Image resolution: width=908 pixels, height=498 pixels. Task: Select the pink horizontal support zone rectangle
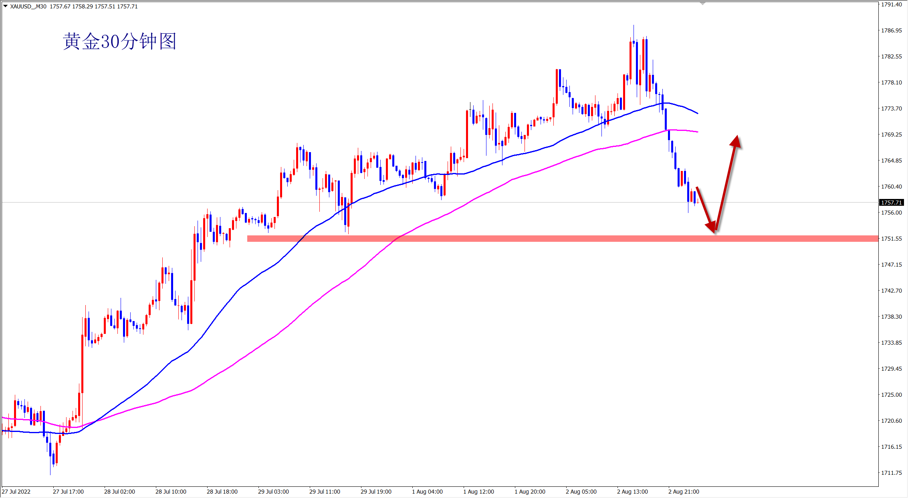pyautogui.click(x=481, y=239)
